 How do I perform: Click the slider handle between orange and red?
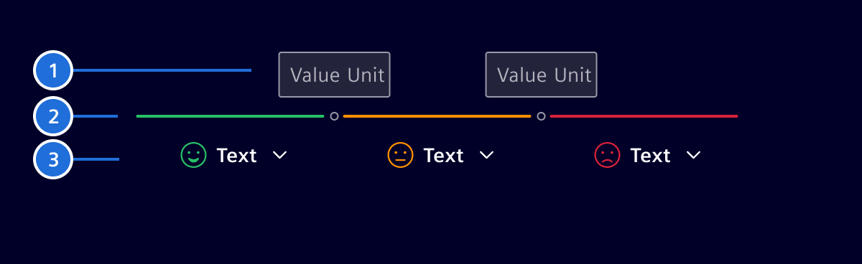[x=541, y=116]
